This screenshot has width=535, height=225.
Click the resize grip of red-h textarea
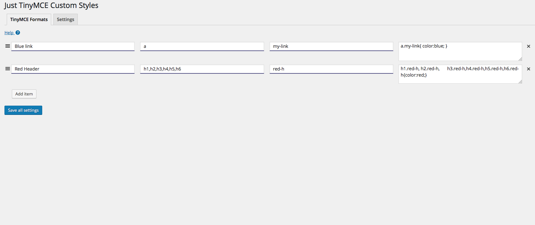pos(520,82)
